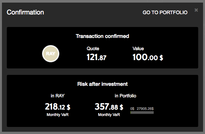
Task: Click the green start of risk bar
Action: [131, 112]
